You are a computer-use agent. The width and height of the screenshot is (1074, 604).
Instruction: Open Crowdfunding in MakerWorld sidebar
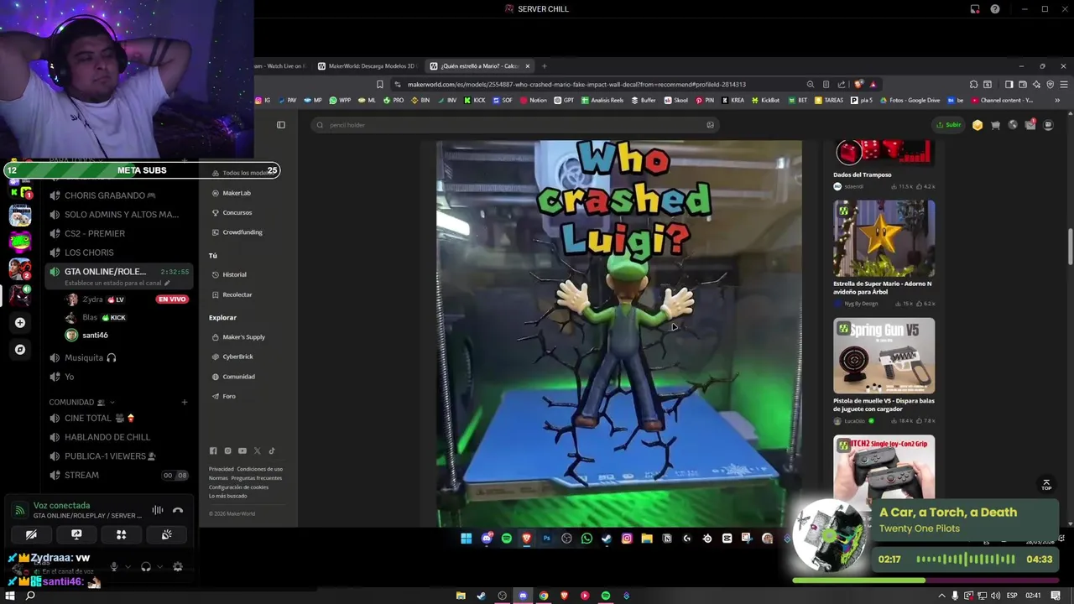coord(242,232)
